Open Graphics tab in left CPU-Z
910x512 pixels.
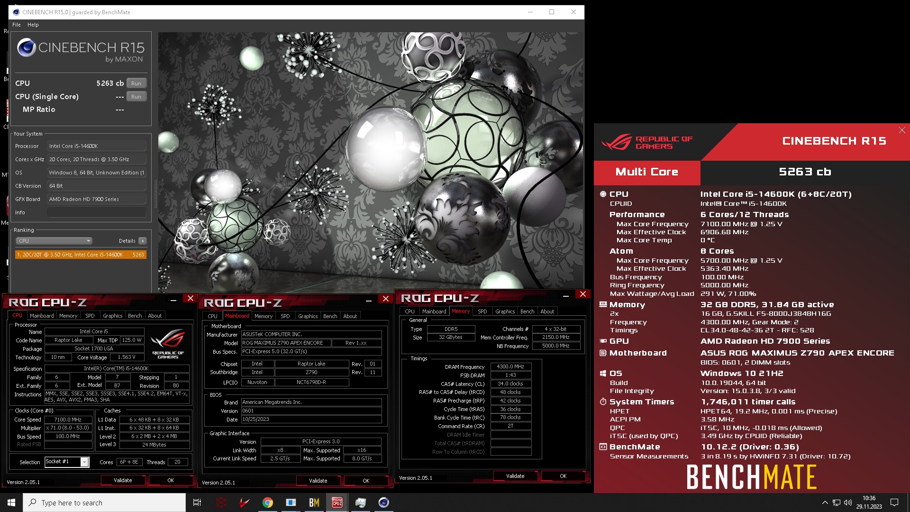point(113,316)
